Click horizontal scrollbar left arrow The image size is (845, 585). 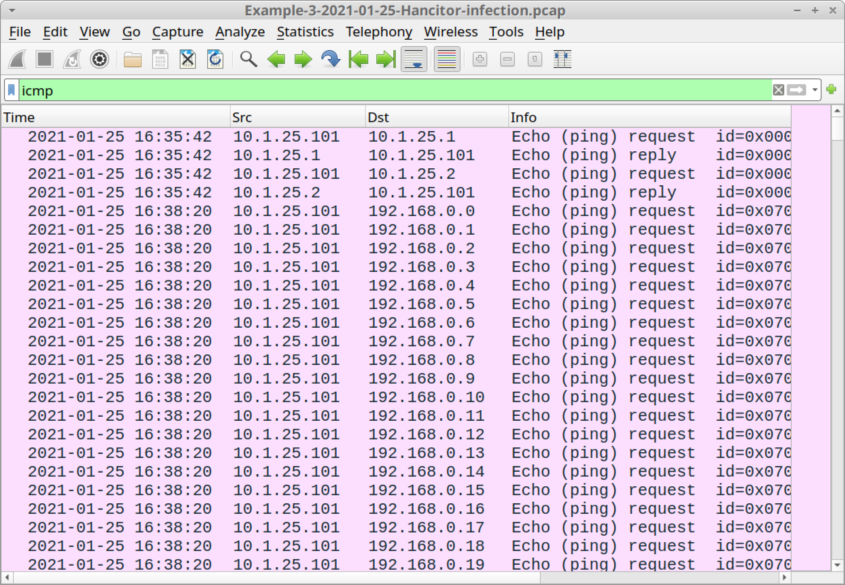(x=7, y=577)
